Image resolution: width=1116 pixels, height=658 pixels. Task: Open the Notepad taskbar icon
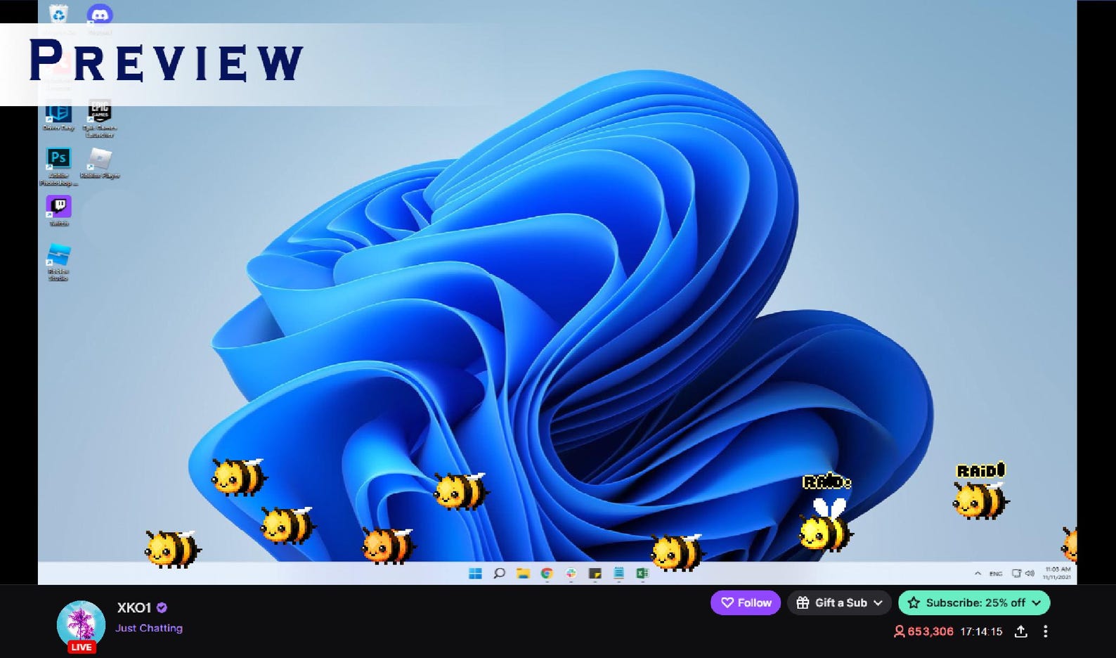(618, 574)
